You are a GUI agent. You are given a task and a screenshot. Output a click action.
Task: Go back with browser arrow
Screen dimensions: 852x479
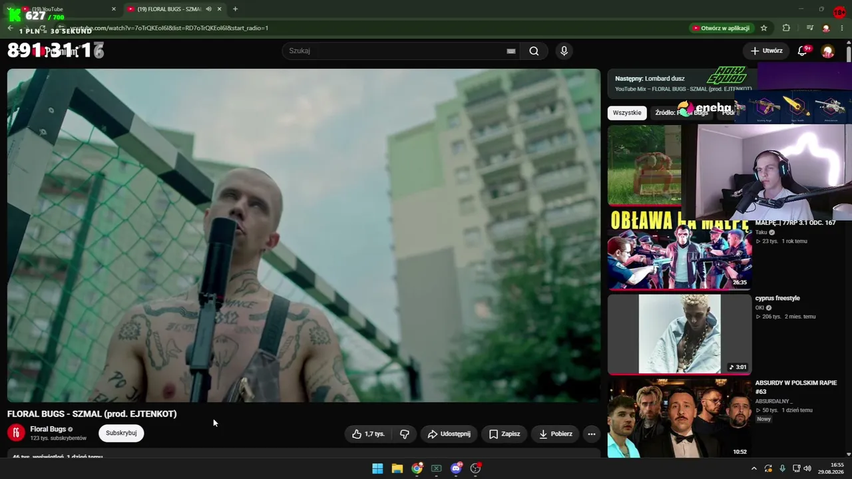pyautogui.click(x=10, y=28)
